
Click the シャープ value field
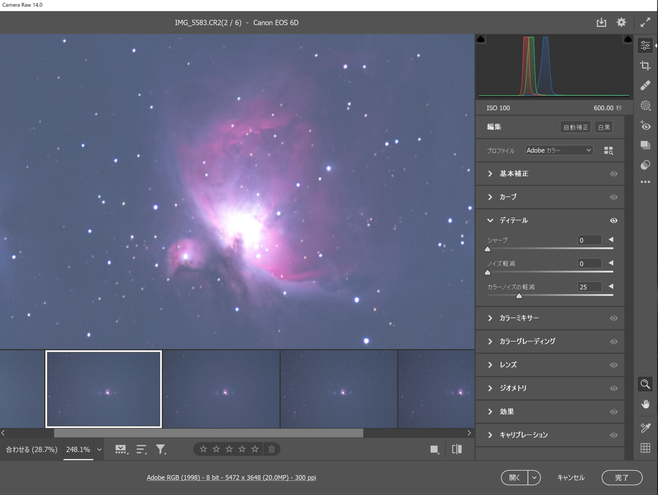coord(590,240)
